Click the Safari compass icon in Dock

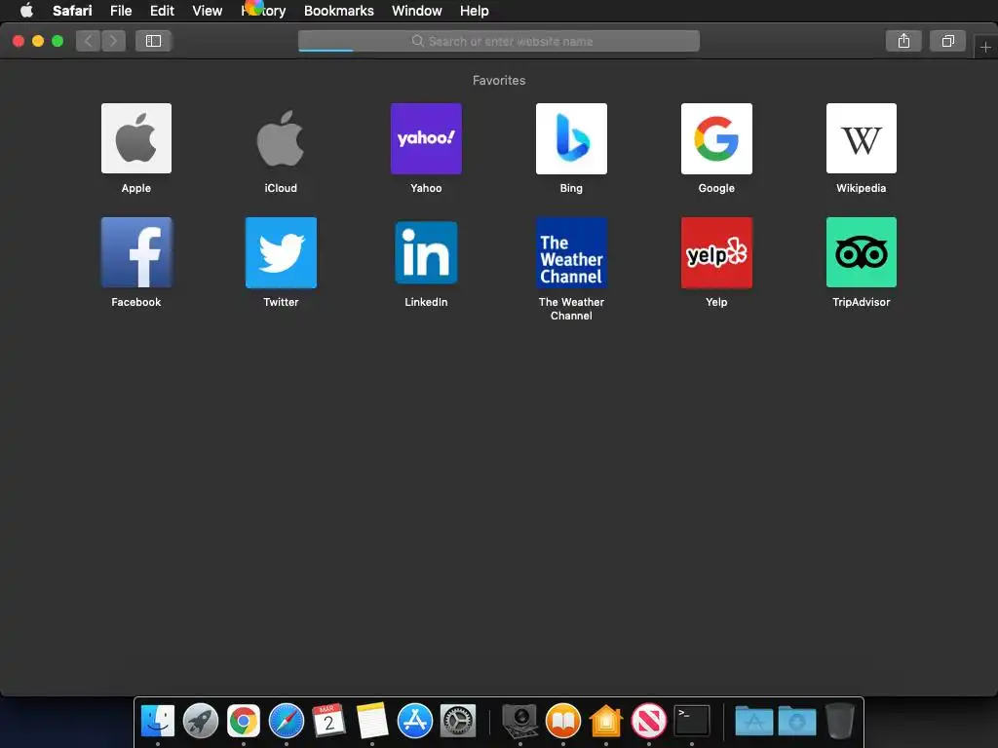pyautogui.click(x=287, y=722)
